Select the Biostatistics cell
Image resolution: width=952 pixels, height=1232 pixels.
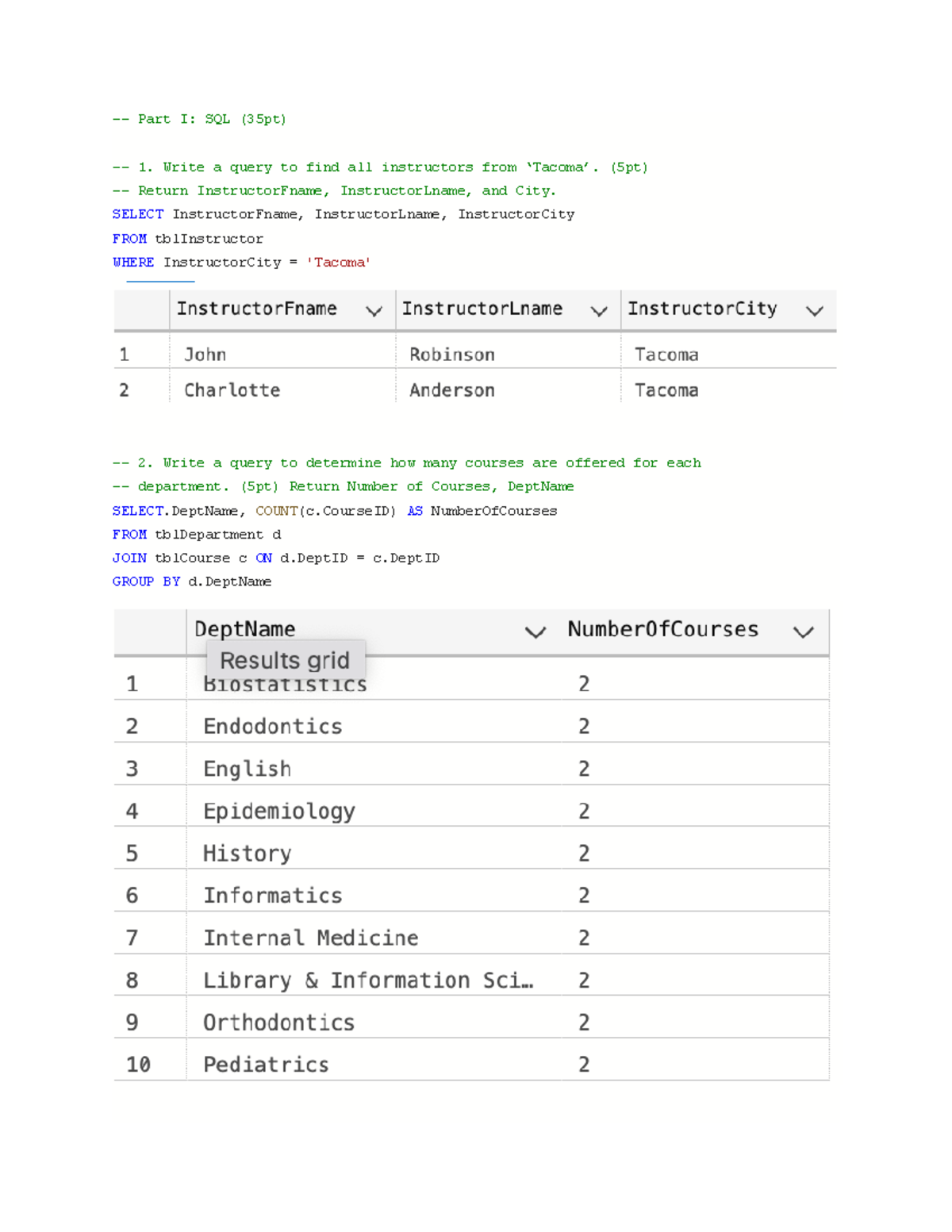click(x=284, y=684)
